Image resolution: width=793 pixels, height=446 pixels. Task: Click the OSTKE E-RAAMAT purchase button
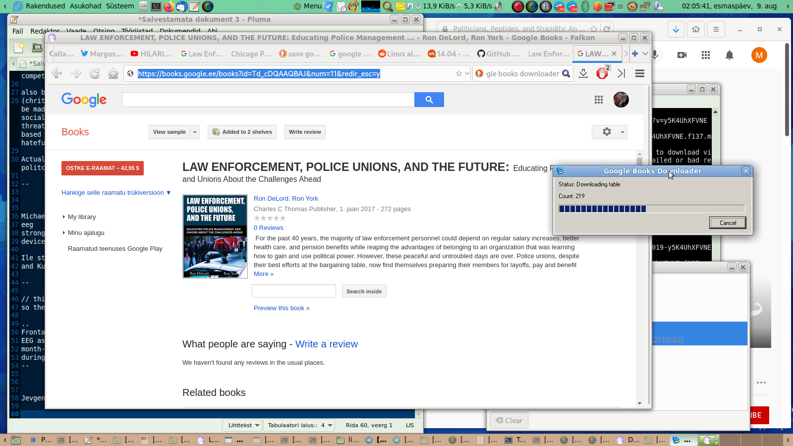[x=103, y=168]
